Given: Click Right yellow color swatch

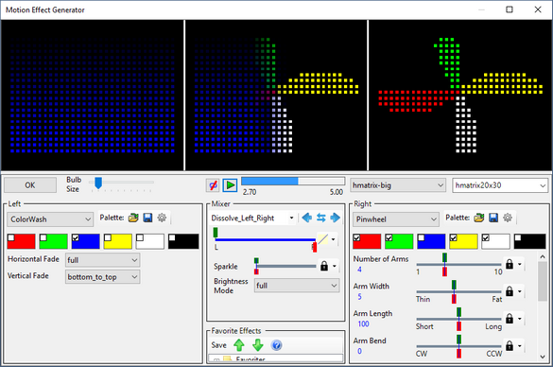Looking at the screenshot, I should [463, 241].
